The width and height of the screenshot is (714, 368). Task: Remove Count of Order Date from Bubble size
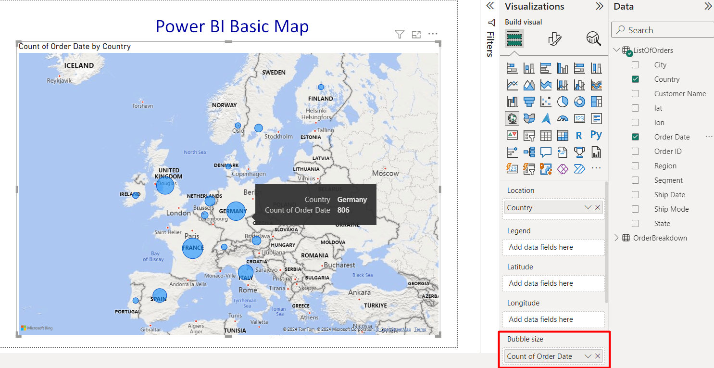(598, 356)
